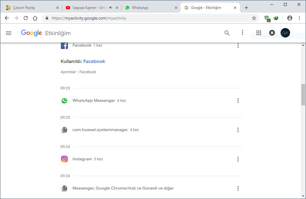Open Google notifications bell
Screen dimensions: 306x199
(x=272, y=33)
